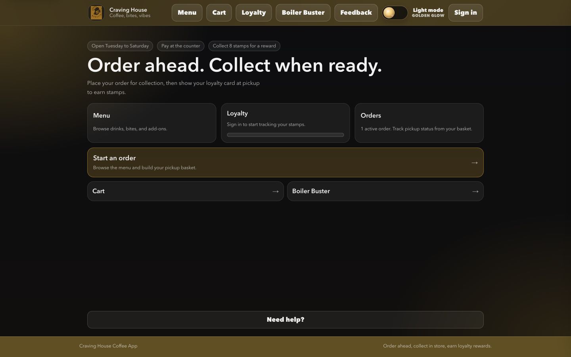Open the Start an order card
This screenshot has height=357, width=571.
coord(285,163)
